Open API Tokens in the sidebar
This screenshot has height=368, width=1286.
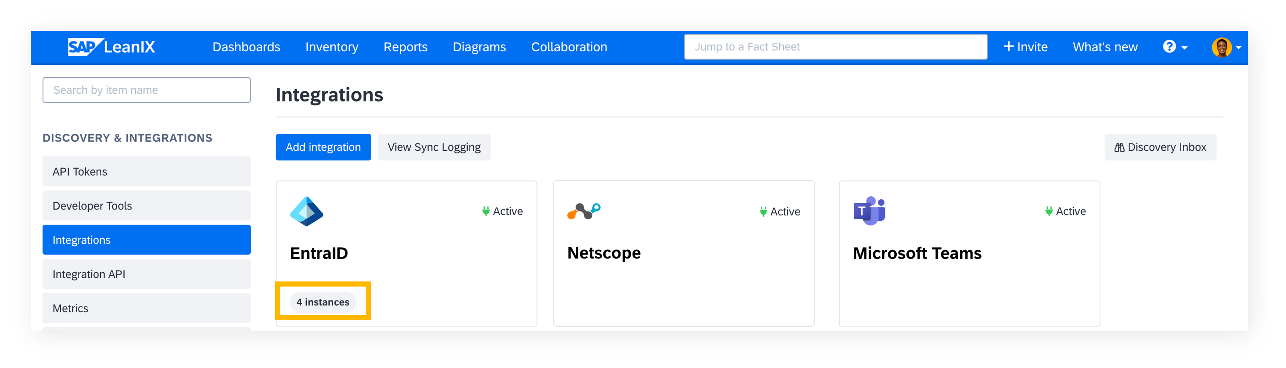[146, 171]
